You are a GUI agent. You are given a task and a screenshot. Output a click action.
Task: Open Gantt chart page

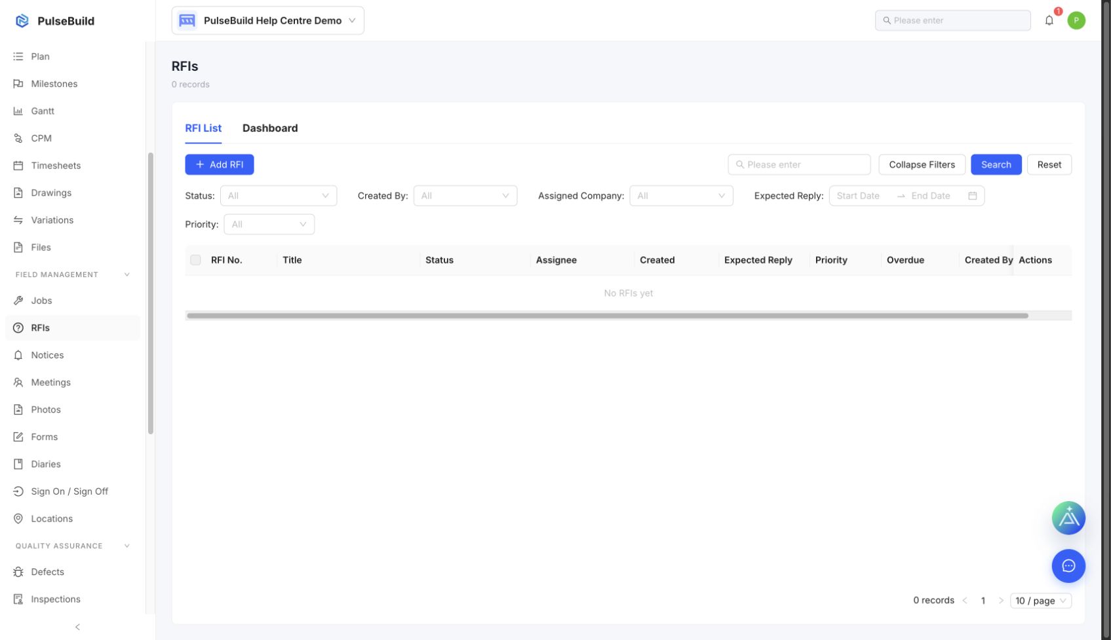pos(72,111)
